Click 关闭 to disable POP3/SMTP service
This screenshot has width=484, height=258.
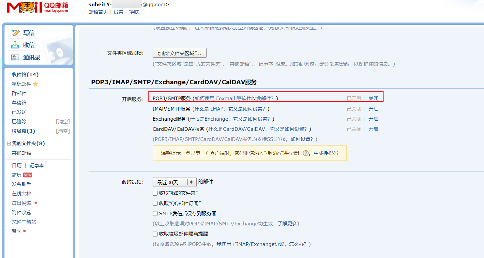(x=373, y=98)
